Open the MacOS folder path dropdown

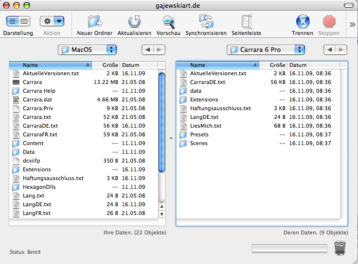(87, 49)
